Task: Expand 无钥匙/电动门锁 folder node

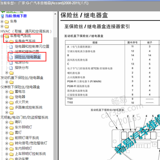Action: (x=7, y=112)
